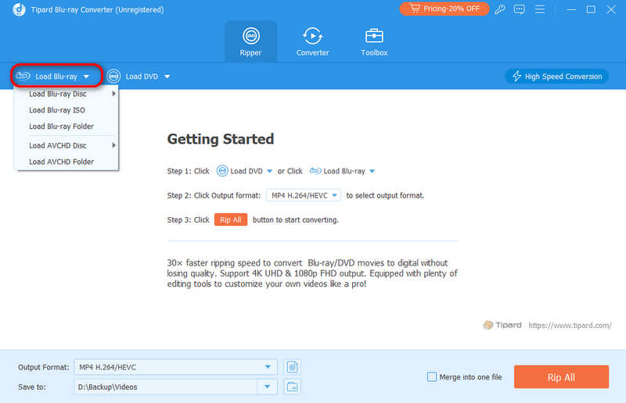
Task: Expand the Save to path dropdown arrow
Action: [x=267, y=387]
